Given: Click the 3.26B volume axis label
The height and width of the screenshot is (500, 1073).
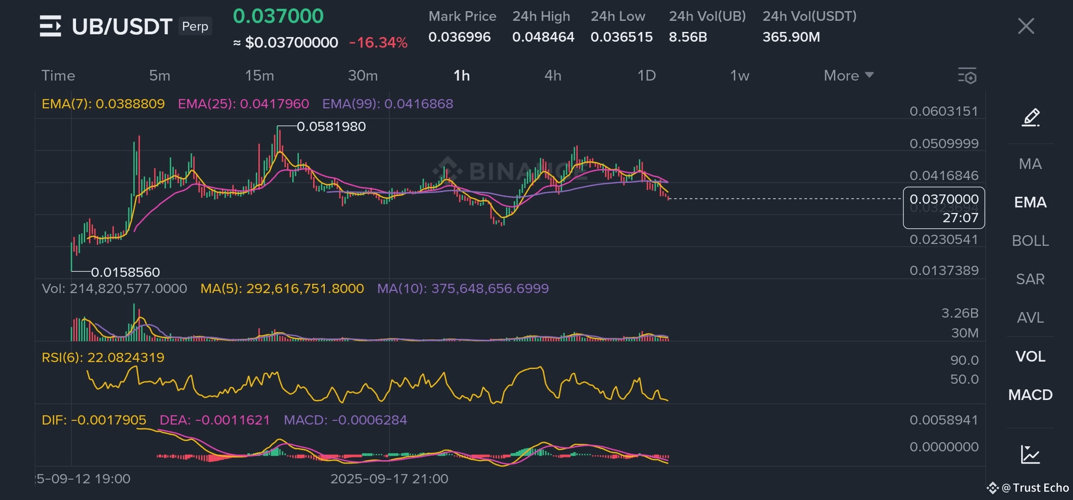Looking at the screenshot, I should (x=960, y=313).
